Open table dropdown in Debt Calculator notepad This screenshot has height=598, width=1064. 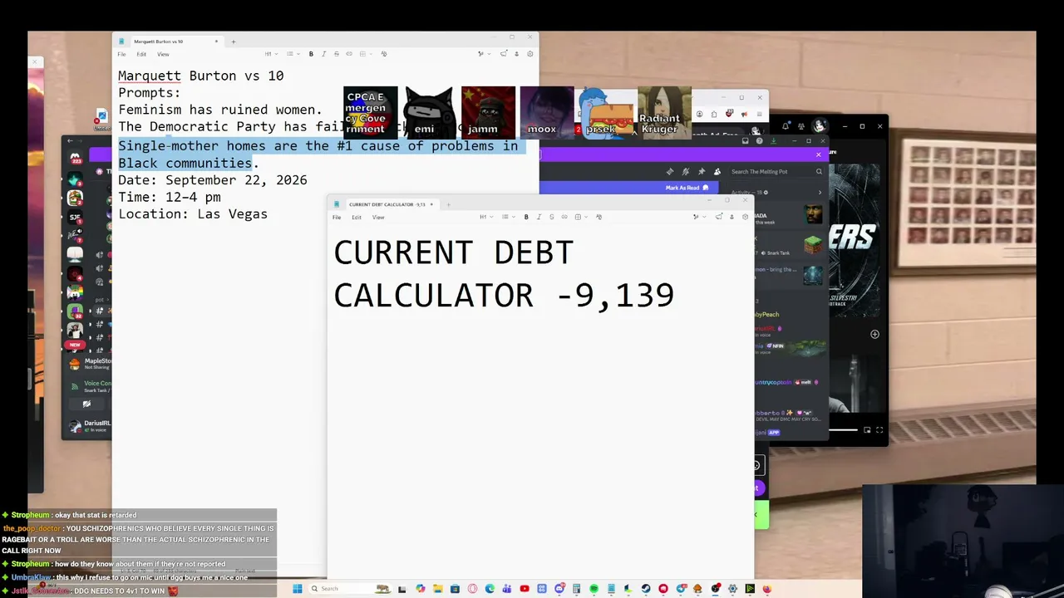pyautogui.click(x=579, y=217)
